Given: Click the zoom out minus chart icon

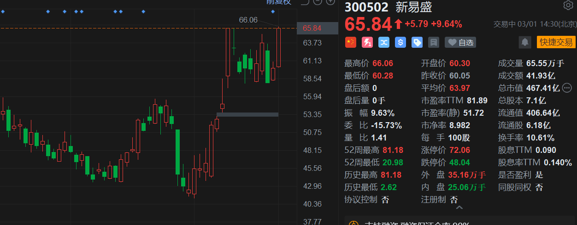Looking at the screenshot, I should point(317,2).
